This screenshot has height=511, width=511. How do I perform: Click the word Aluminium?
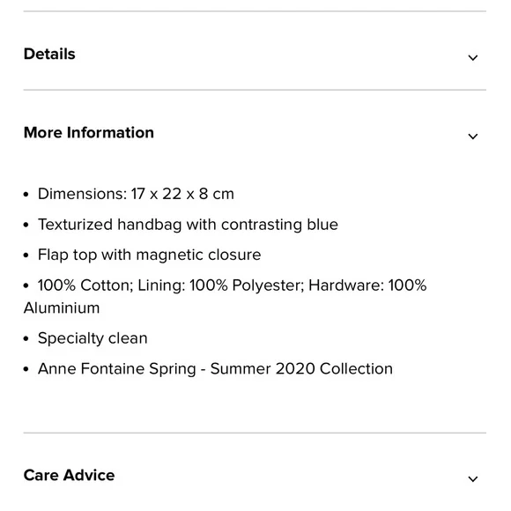point(62,308)
